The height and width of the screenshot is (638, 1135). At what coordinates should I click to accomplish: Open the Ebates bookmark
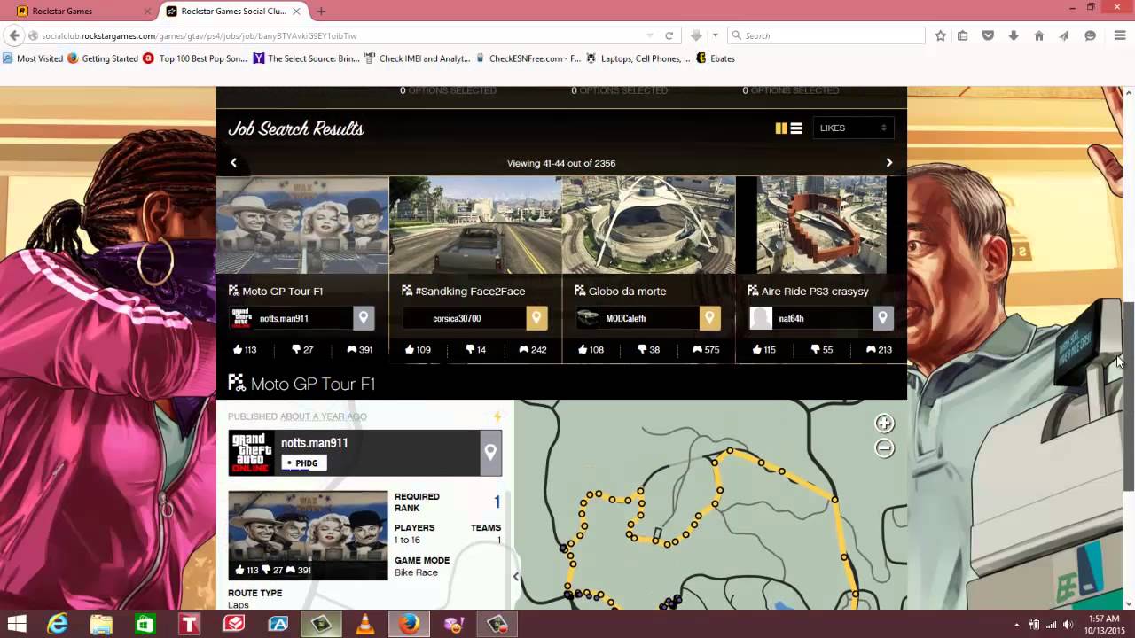pos(715,58)
